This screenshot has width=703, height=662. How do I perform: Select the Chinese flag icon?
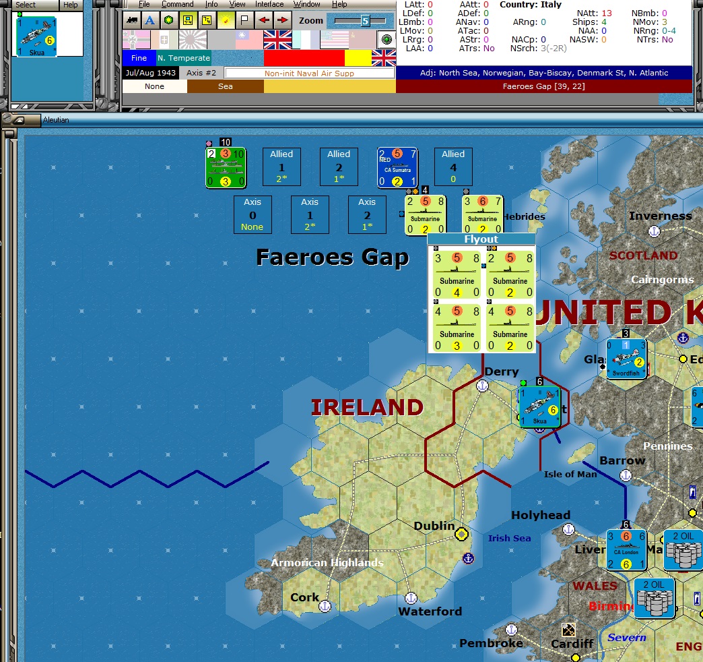tap(249, 40)
